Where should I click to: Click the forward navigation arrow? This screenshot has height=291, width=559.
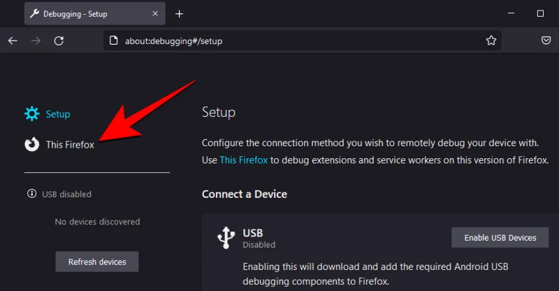(x=36, y=41)
